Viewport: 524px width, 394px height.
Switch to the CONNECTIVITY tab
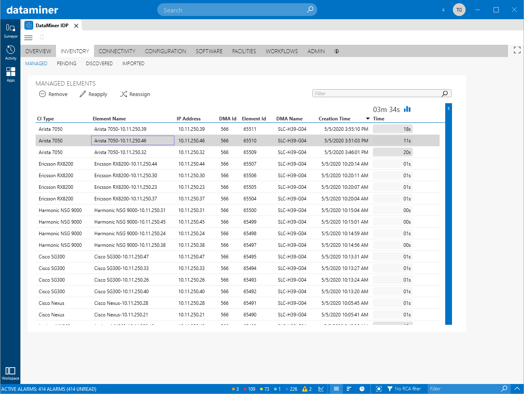(117, 51)
